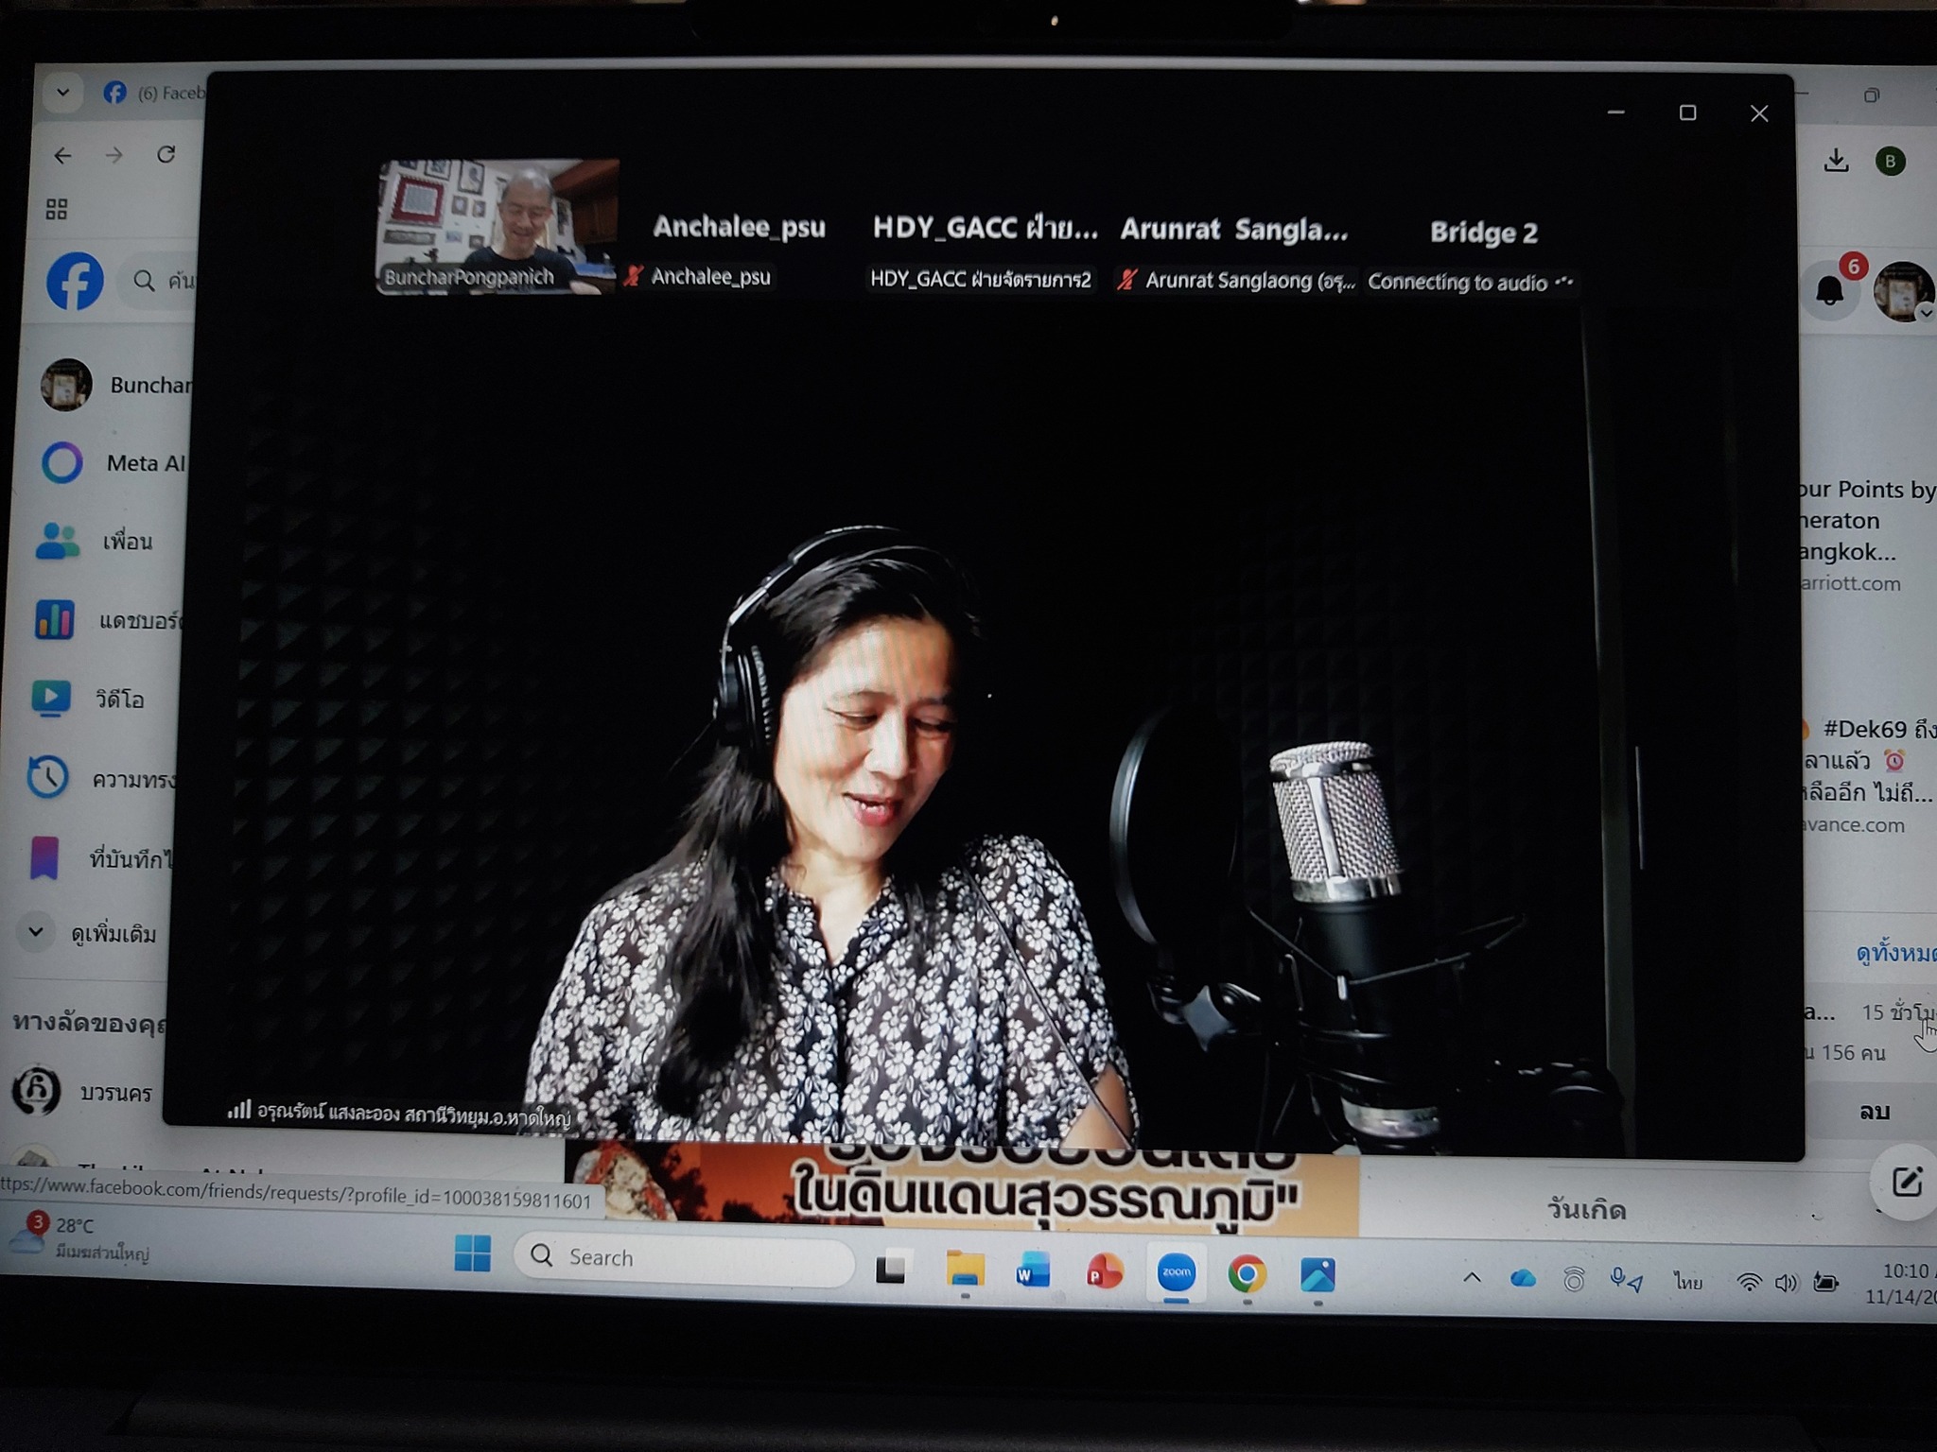The height and width of the screenshot is (1452, 1937).
Task: Open Facebook notifications bell
Action: [1830, 290]
